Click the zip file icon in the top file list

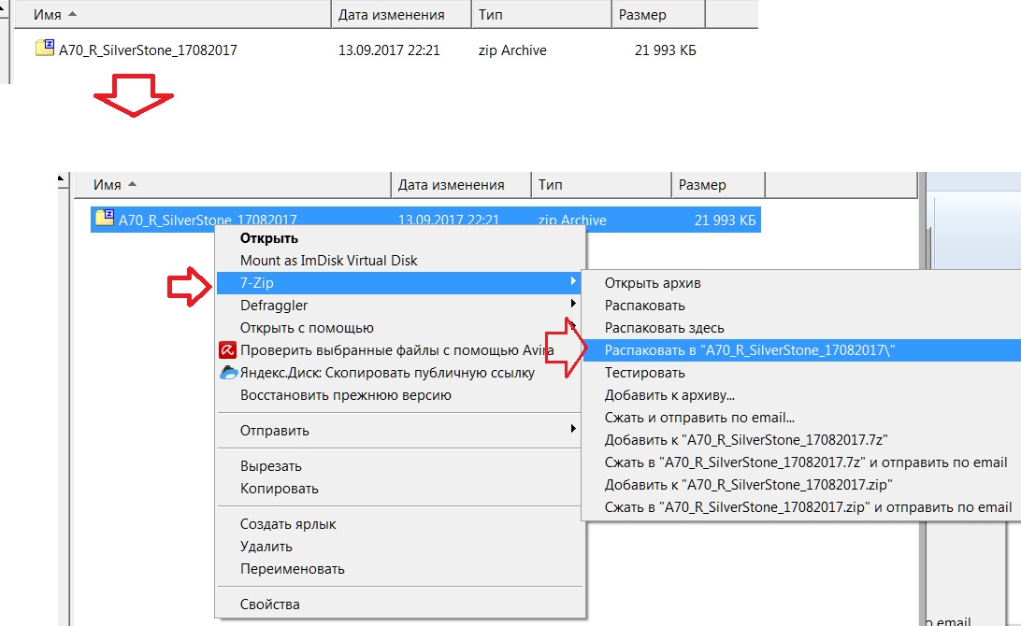(45, 49)
